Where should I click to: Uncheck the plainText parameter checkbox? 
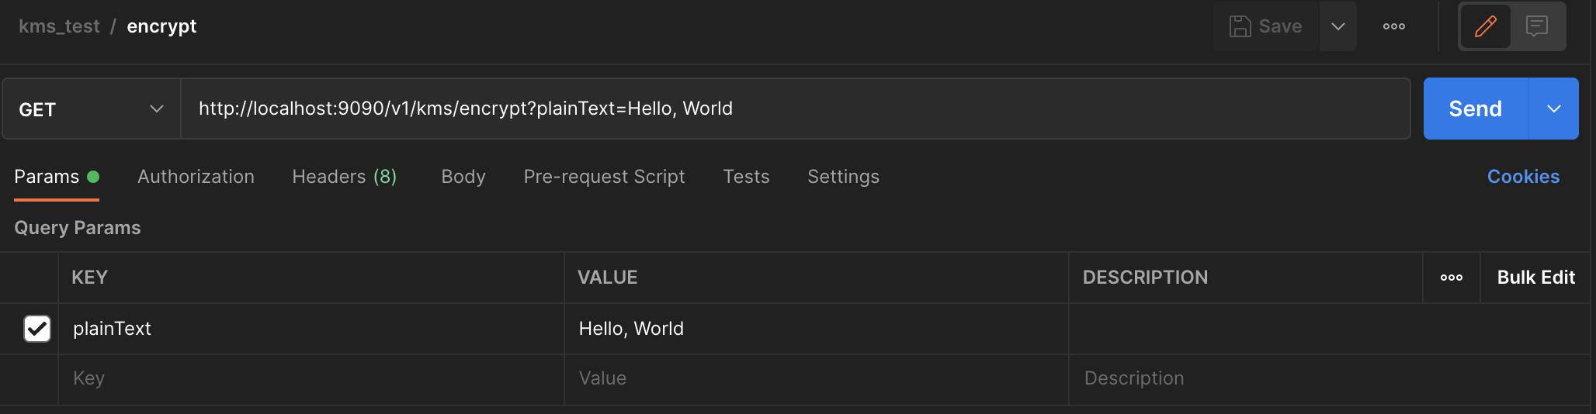pos(37,329)
